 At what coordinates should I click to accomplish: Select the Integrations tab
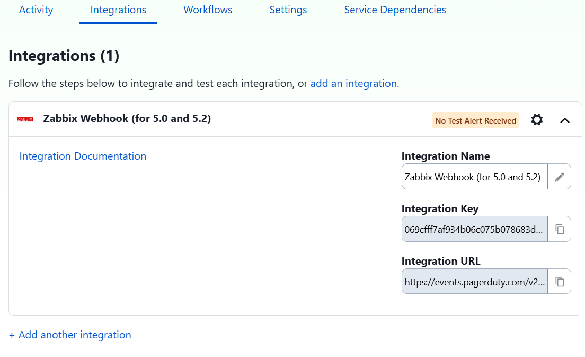pos(118,10)
